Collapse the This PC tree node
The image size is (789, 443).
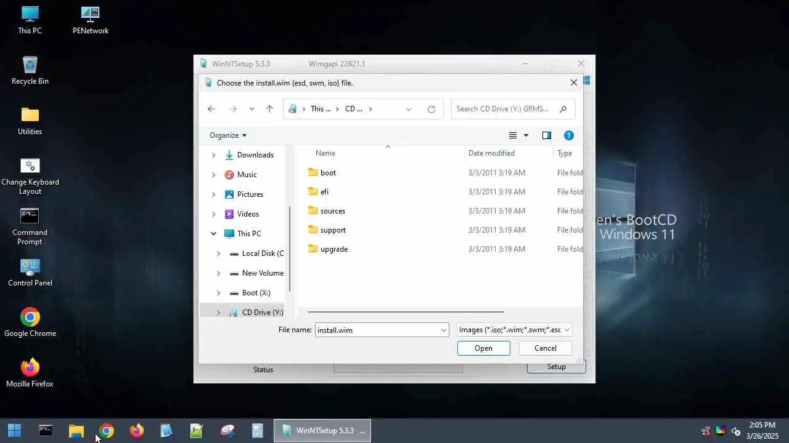pos(214,234)
